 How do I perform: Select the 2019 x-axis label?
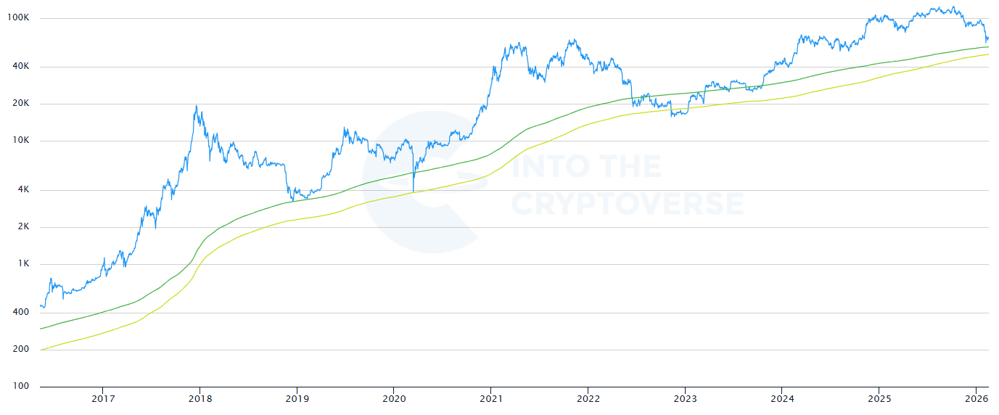tap(297, 398)
